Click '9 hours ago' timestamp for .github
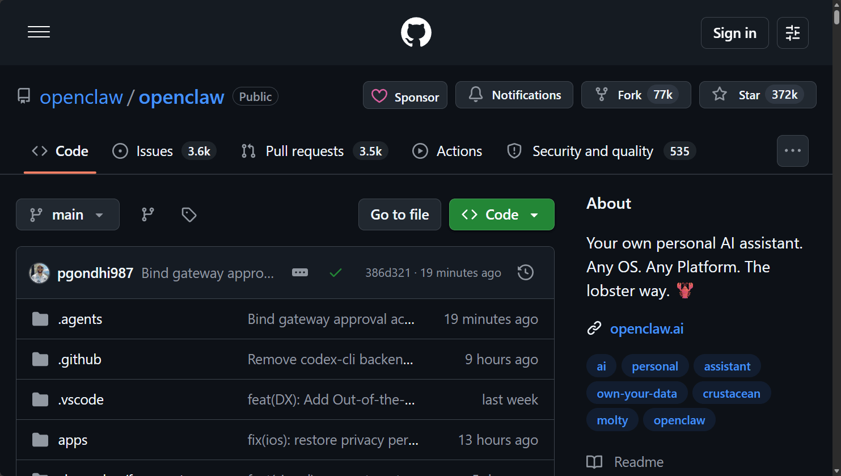 (x=501, y=360)
